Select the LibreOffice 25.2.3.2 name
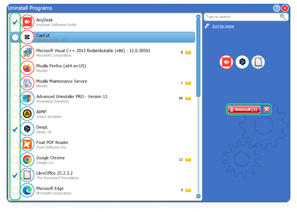 (x=54, y=173)
